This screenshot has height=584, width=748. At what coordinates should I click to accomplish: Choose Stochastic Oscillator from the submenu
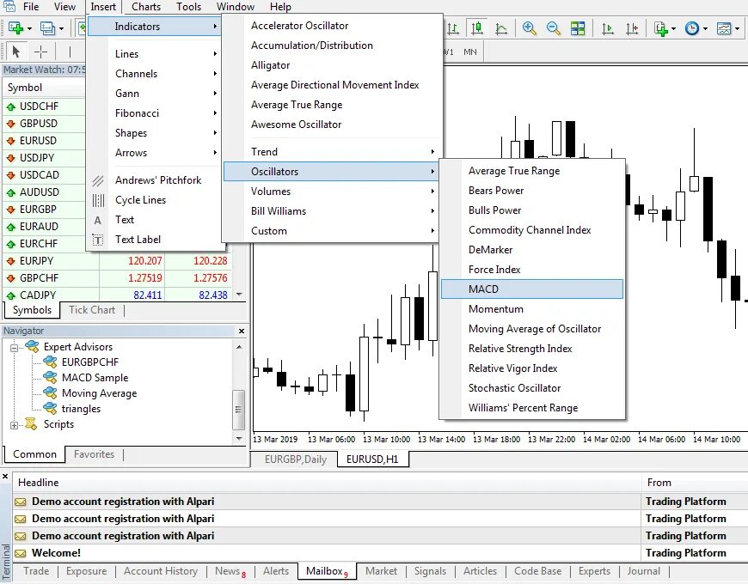point(532,387)
